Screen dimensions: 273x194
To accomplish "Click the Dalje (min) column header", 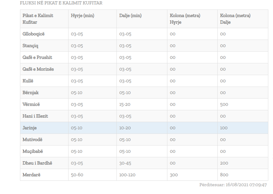I will (130, 16).
